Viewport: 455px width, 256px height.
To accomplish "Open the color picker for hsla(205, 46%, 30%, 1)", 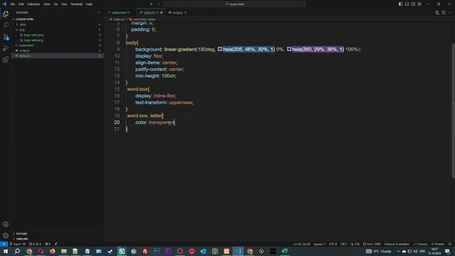I will [x=220, y=49].
